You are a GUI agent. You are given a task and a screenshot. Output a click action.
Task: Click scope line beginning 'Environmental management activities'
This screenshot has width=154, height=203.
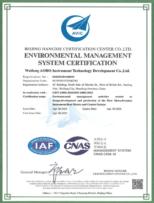(92, 97)
